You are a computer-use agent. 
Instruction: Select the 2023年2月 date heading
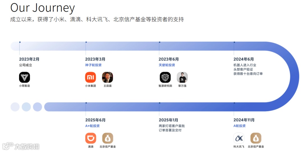(29, 59)
